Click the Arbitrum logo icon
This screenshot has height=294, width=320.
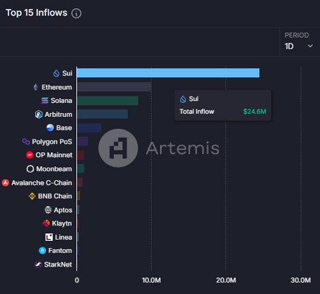coord(38,114)
